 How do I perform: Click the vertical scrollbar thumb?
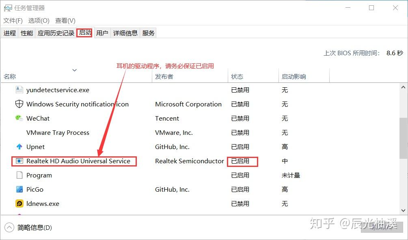pyautogui.click(x=403, y=138)
